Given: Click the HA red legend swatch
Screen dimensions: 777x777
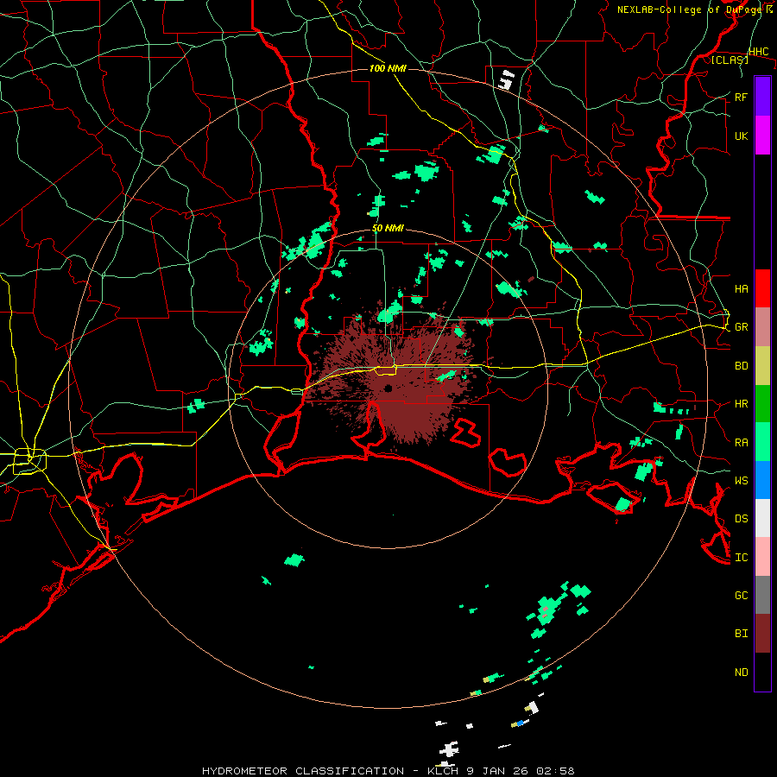Looking at the screenshot, I should 762,288.
